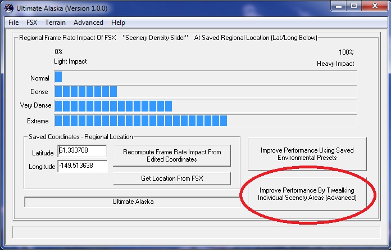The height and width of the screenshot is (250, 391).
Task: Open the Help menu
Action: coord(118,23)
